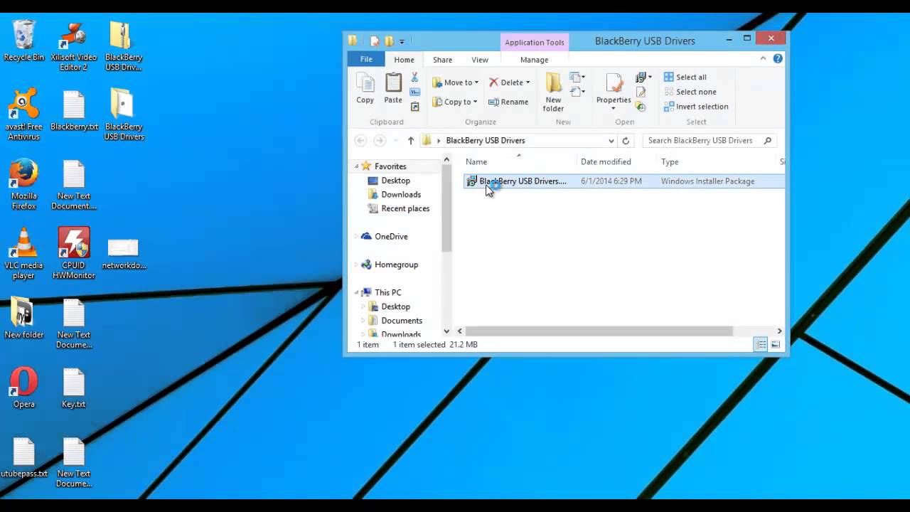Open the Delete dropdown arrow
Screen dimensions: 910x512
click(528, 82)
